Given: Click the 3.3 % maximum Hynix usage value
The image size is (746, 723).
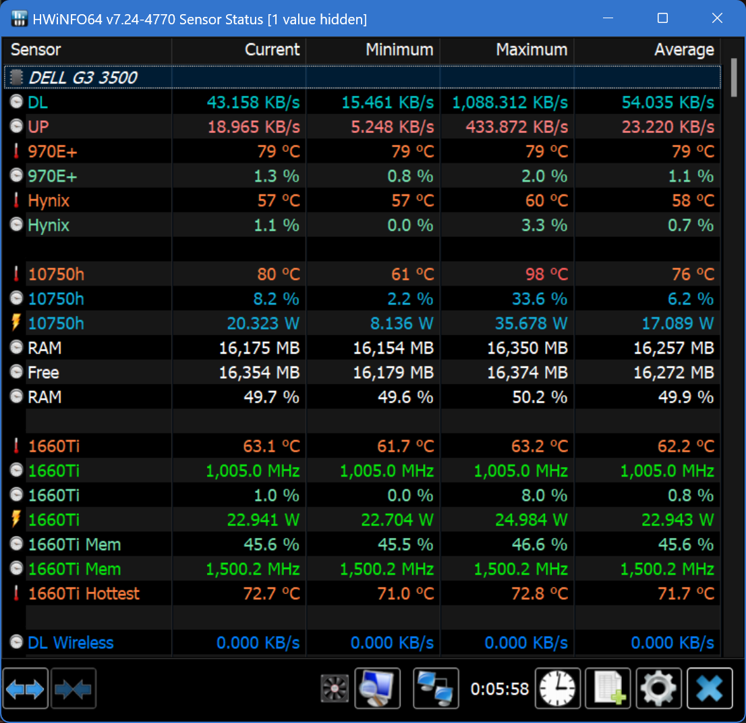Looking at the screenshot, I should pyautogui.click(x=544, y=225).
